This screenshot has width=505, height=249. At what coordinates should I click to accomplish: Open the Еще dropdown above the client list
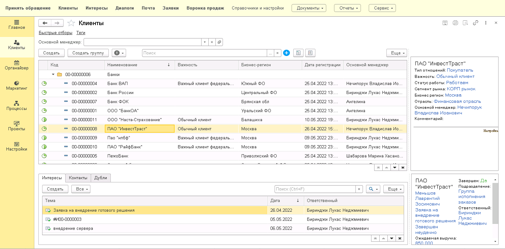tap(397, 53)
